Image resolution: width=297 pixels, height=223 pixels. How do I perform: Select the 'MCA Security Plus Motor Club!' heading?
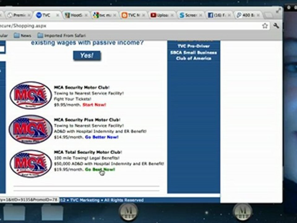[x=87, y=120]
